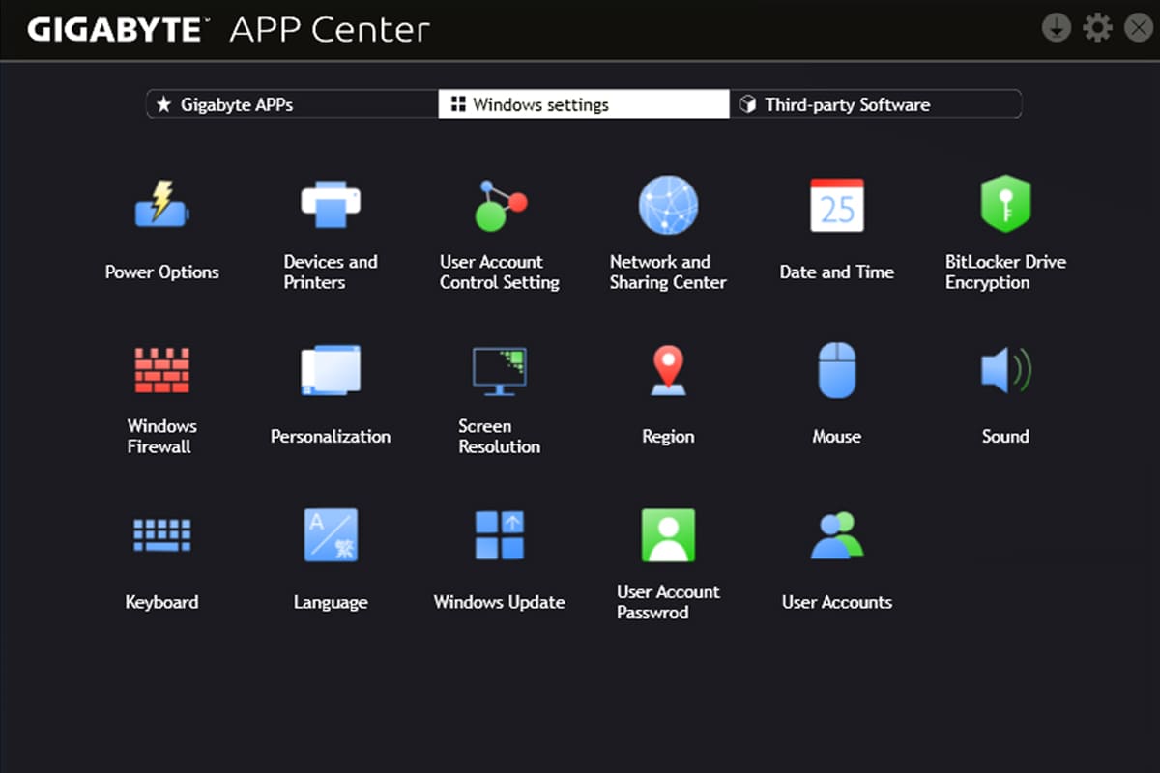The height and width of the screenshot is (773, 1160).
Task: Open Personalization icon
Action: click(x=331, y=370)
